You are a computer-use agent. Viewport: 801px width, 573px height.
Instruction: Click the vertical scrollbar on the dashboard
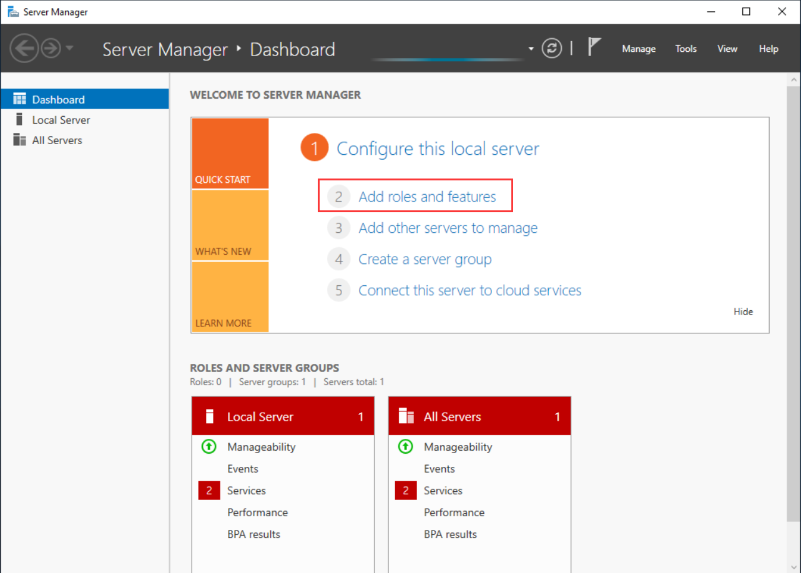coord(794,300)
